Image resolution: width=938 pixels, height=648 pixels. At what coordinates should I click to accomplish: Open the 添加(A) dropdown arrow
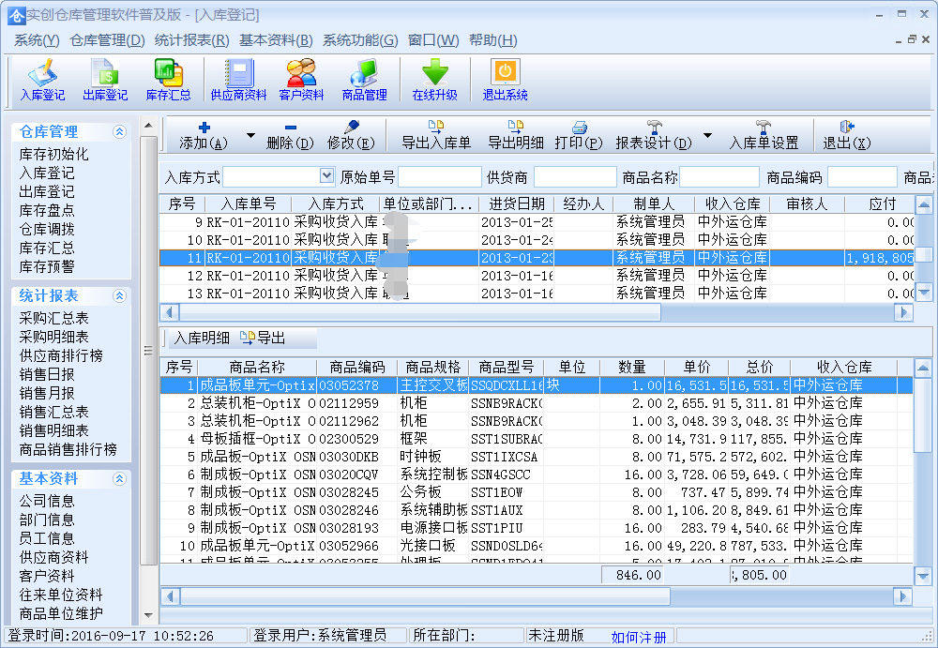point(250,136)
